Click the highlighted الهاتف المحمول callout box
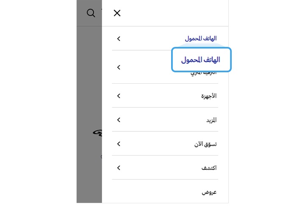 [201, 60]
